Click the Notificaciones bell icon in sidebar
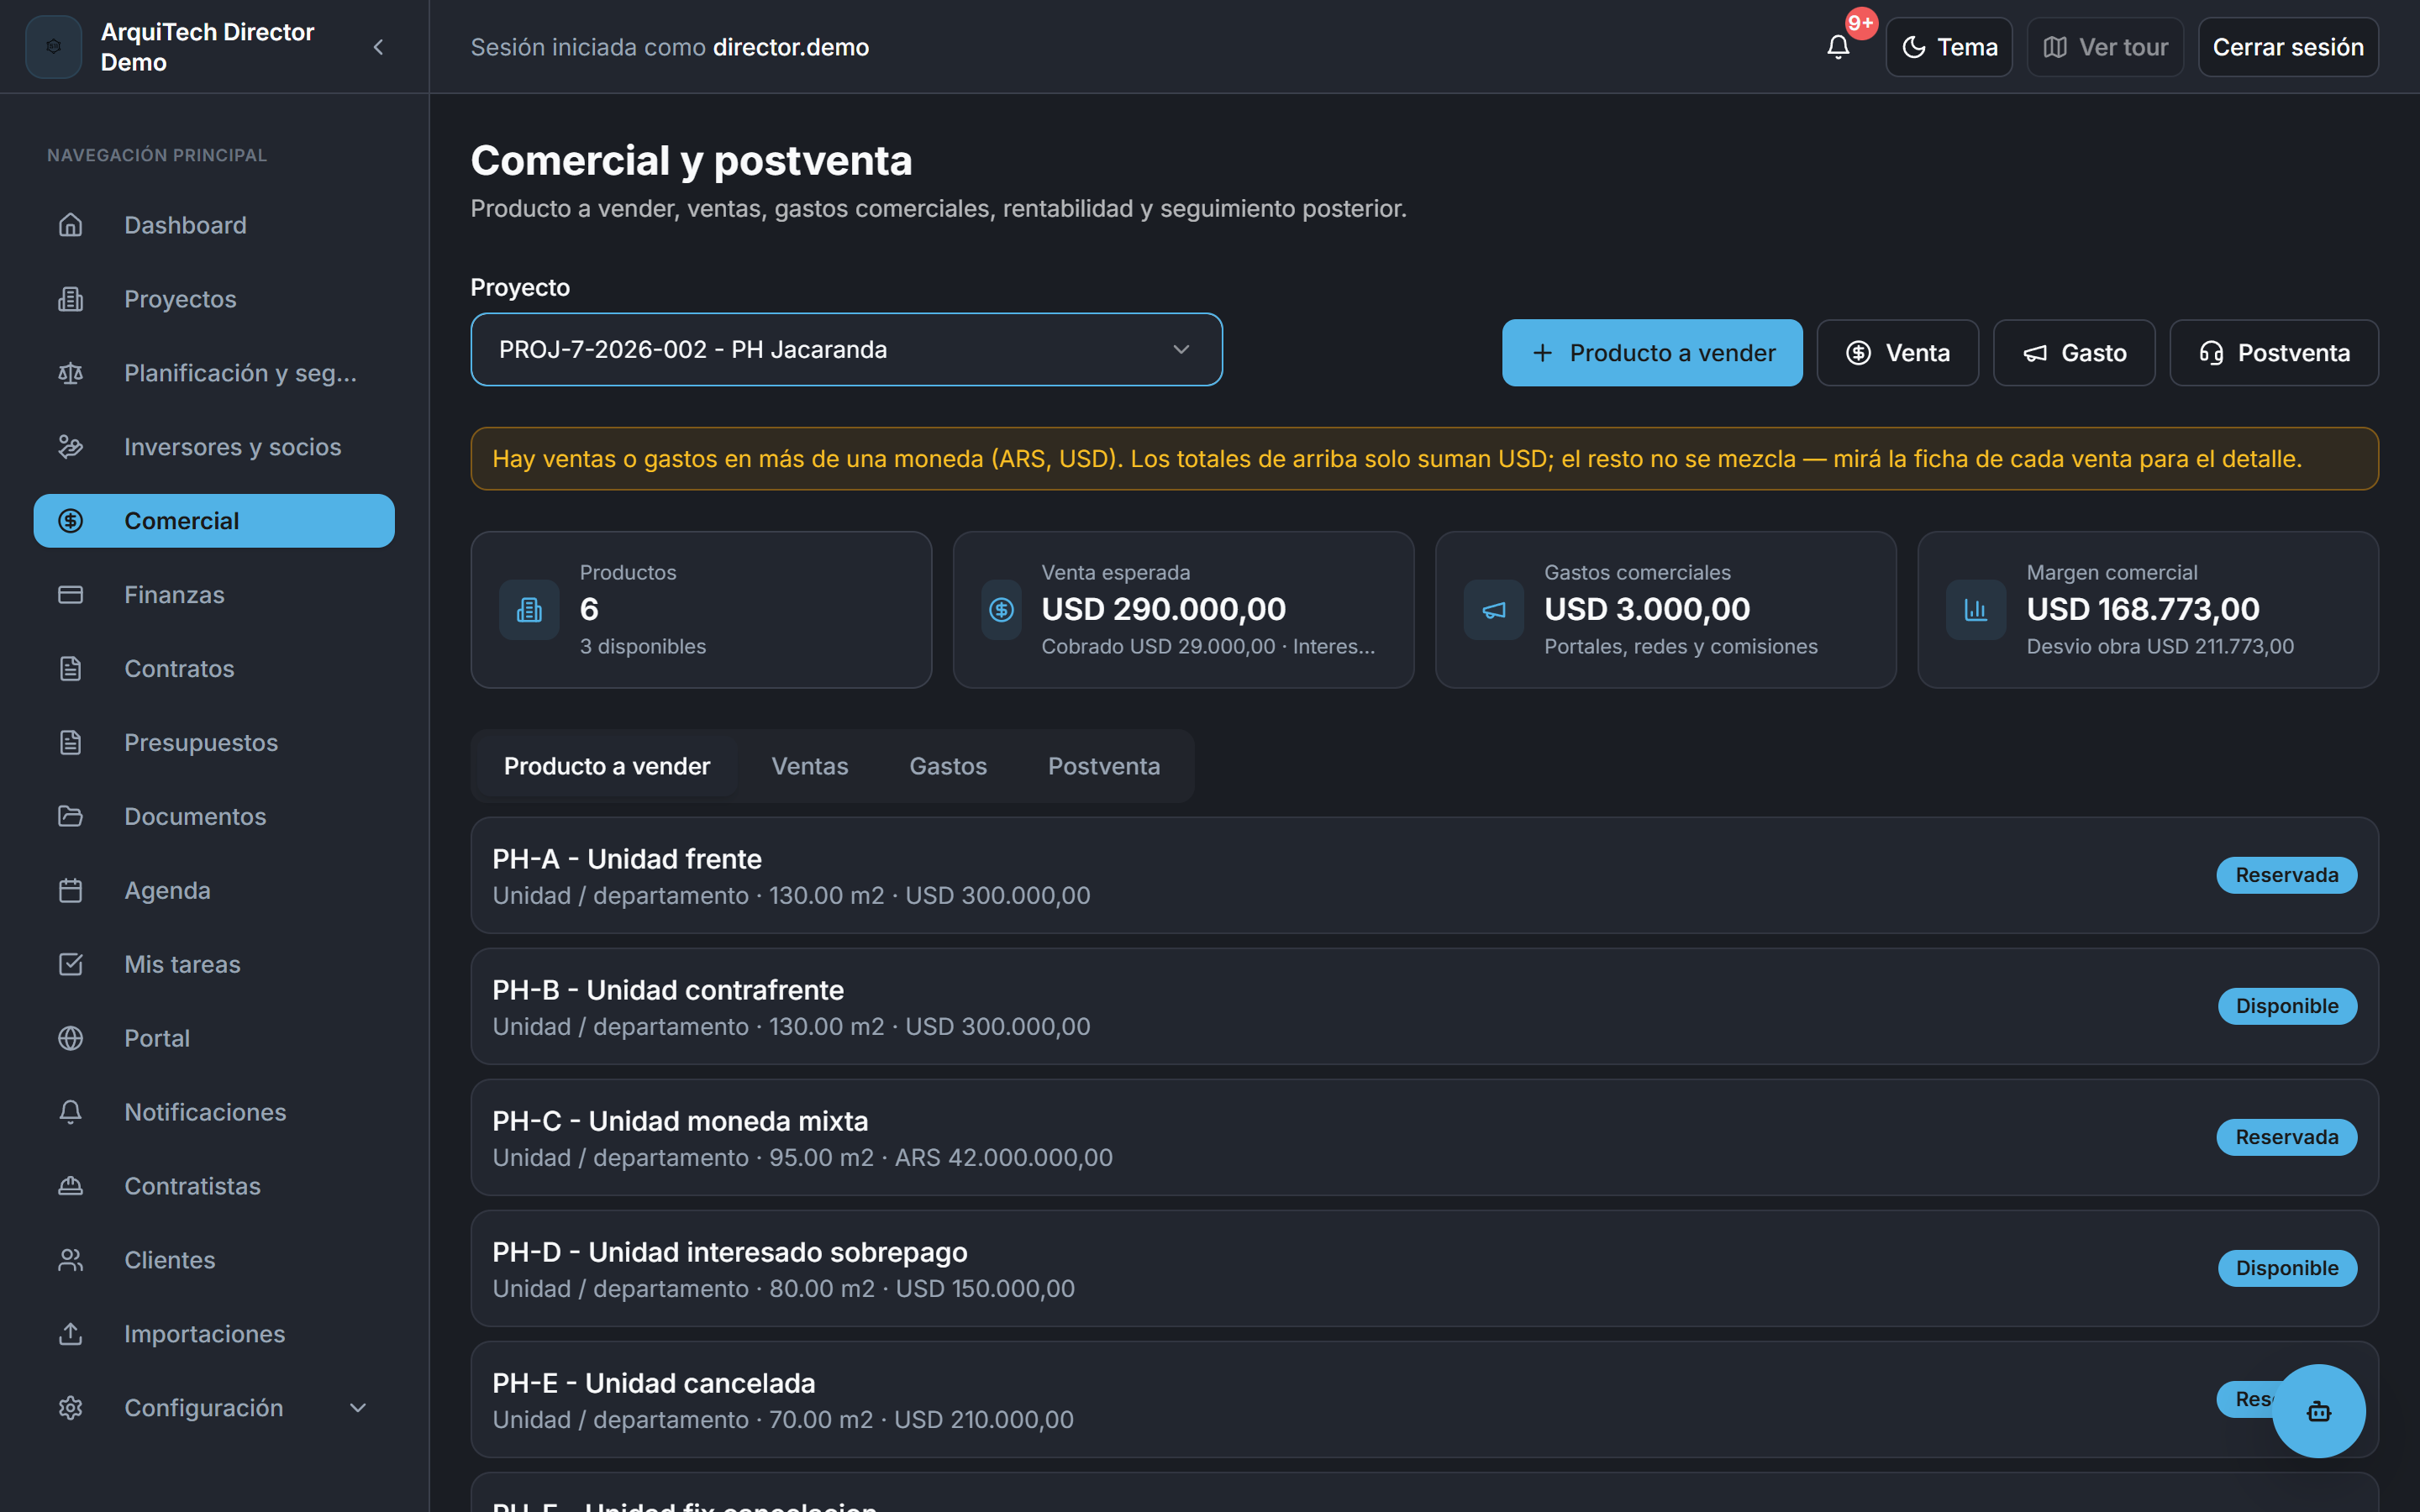 (x=70, y=1113)
